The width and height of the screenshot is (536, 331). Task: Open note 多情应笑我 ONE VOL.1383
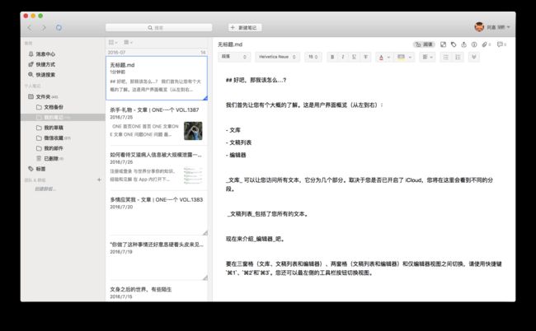click(157, 213)
